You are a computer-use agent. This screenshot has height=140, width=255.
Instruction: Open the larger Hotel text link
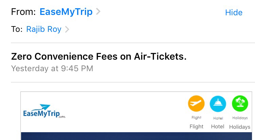coord(218,126)
